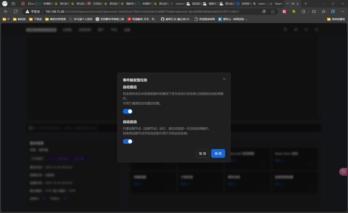Image resolution: width=348 pixels, height=213 pixels.
Task: Open the 解码类 bookmarks folder
Action: click(19, 19)
